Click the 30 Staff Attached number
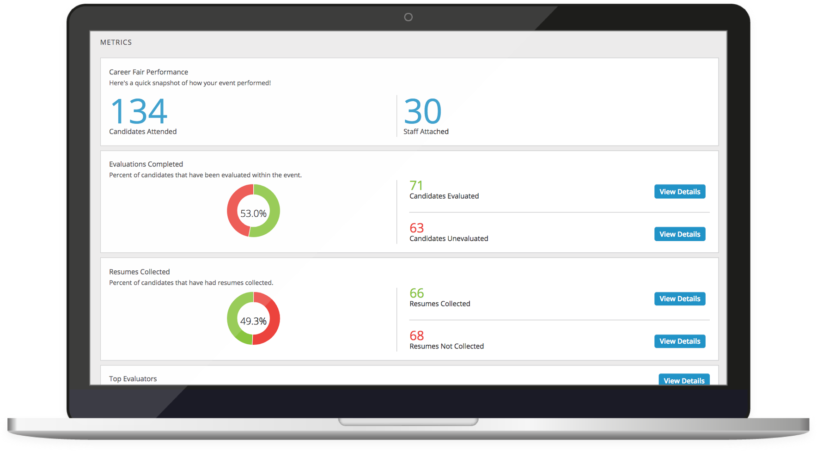This screenshot has height=451, width=817. (x=422, y=111)
